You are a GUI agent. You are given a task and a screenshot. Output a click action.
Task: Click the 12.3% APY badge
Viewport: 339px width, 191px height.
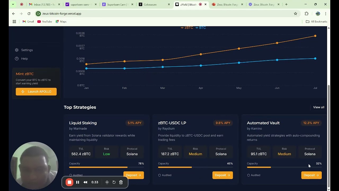pos(311,123)
